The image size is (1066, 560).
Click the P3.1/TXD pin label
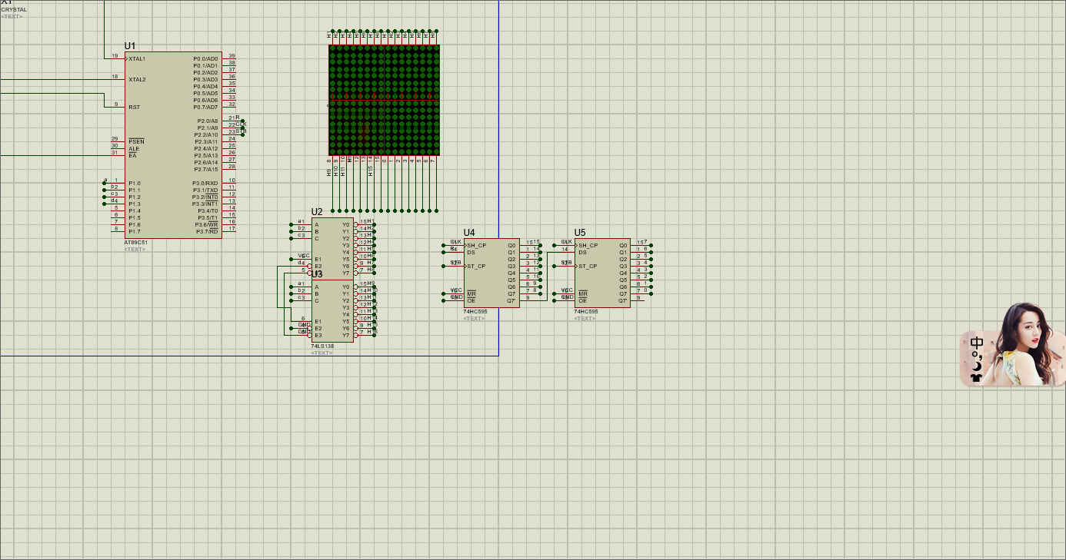[205, 190]
